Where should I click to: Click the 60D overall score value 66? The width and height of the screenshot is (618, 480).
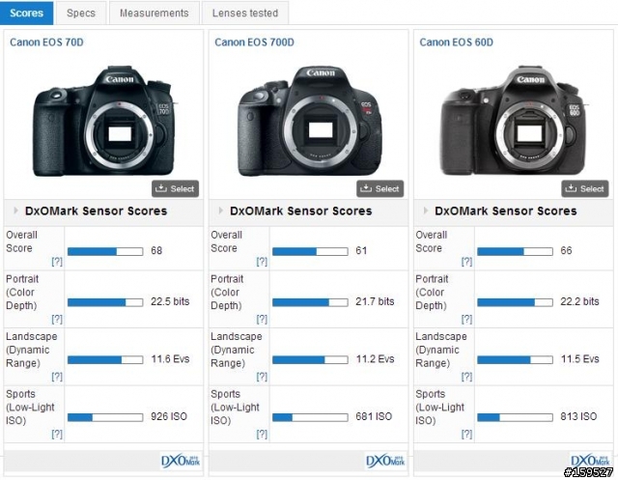click(x=567, y=251)
